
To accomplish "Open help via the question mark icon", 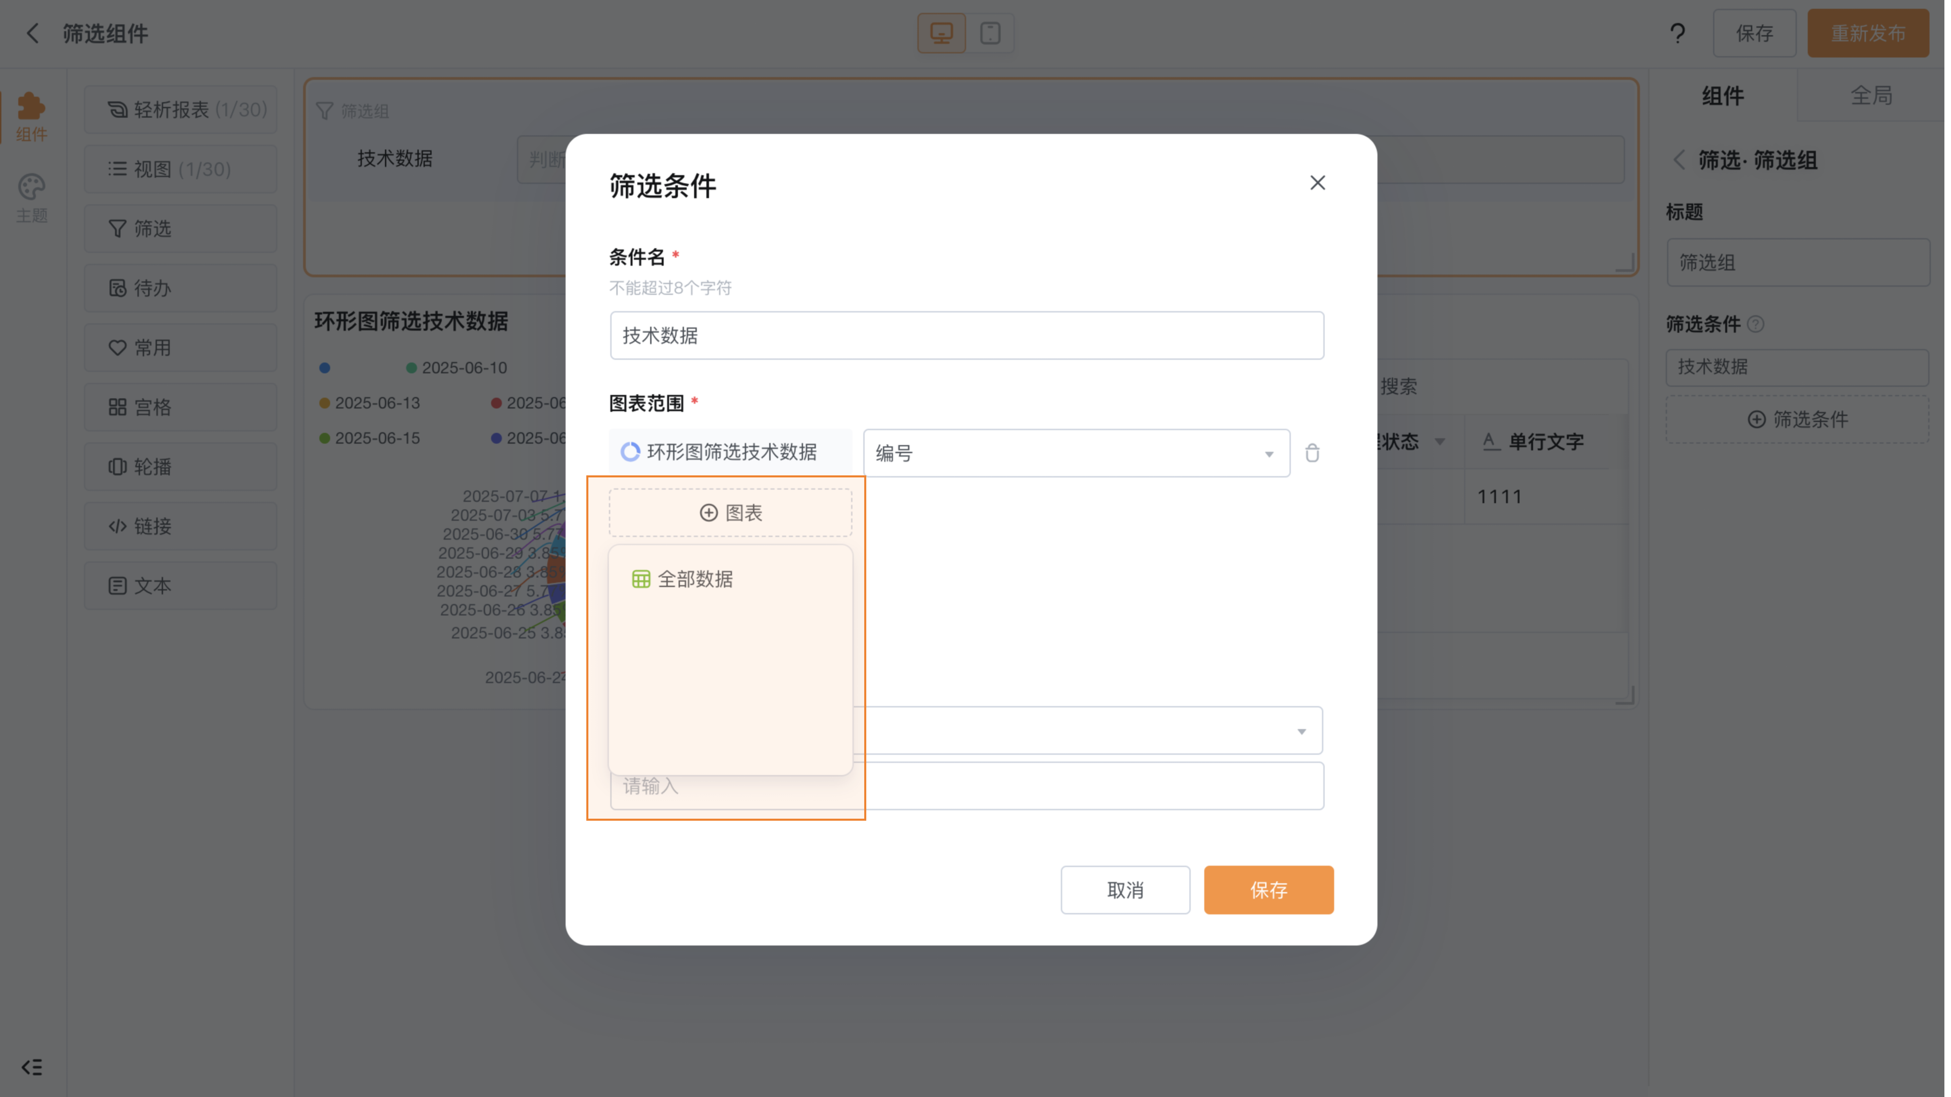I will [1678, 33].
